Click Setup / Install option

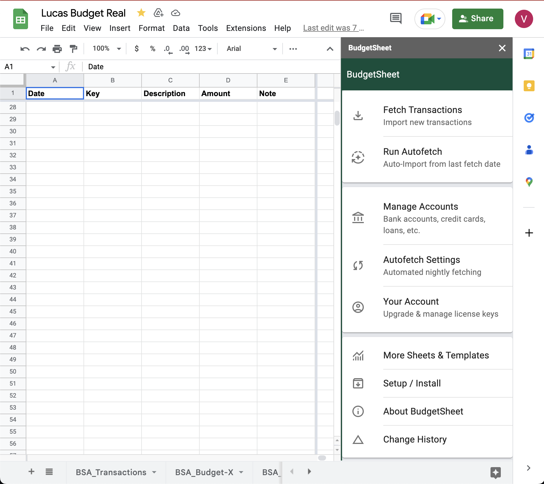427,383
